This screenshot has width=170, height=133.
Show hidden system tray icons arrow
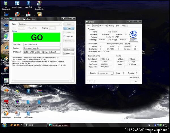click(152, 125)
